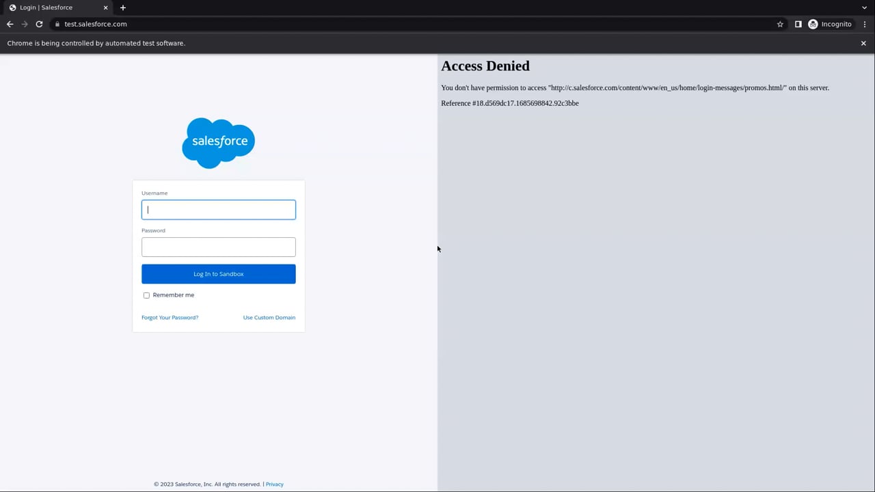The width and height of the screenshot is (875, 492).
Task: Reload the page with refresh icon
Action: [x=39, y=24]
